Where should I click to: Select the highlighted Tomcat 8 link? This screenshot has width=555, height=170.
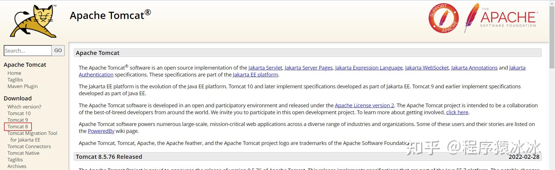click(18, 127)
